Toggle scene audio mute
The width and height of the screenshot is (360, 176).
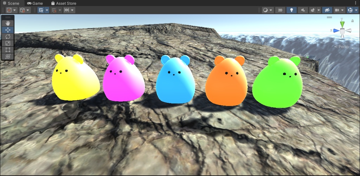click(303, 10)
